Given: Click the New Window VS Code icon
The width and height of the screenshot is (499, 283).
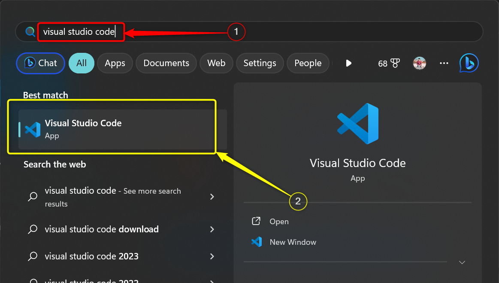Looking at the screenshot, I should coord(257,242).
